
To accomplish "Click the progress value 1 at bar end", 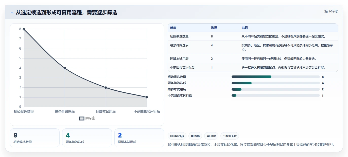I will click(x=323, y=96).
